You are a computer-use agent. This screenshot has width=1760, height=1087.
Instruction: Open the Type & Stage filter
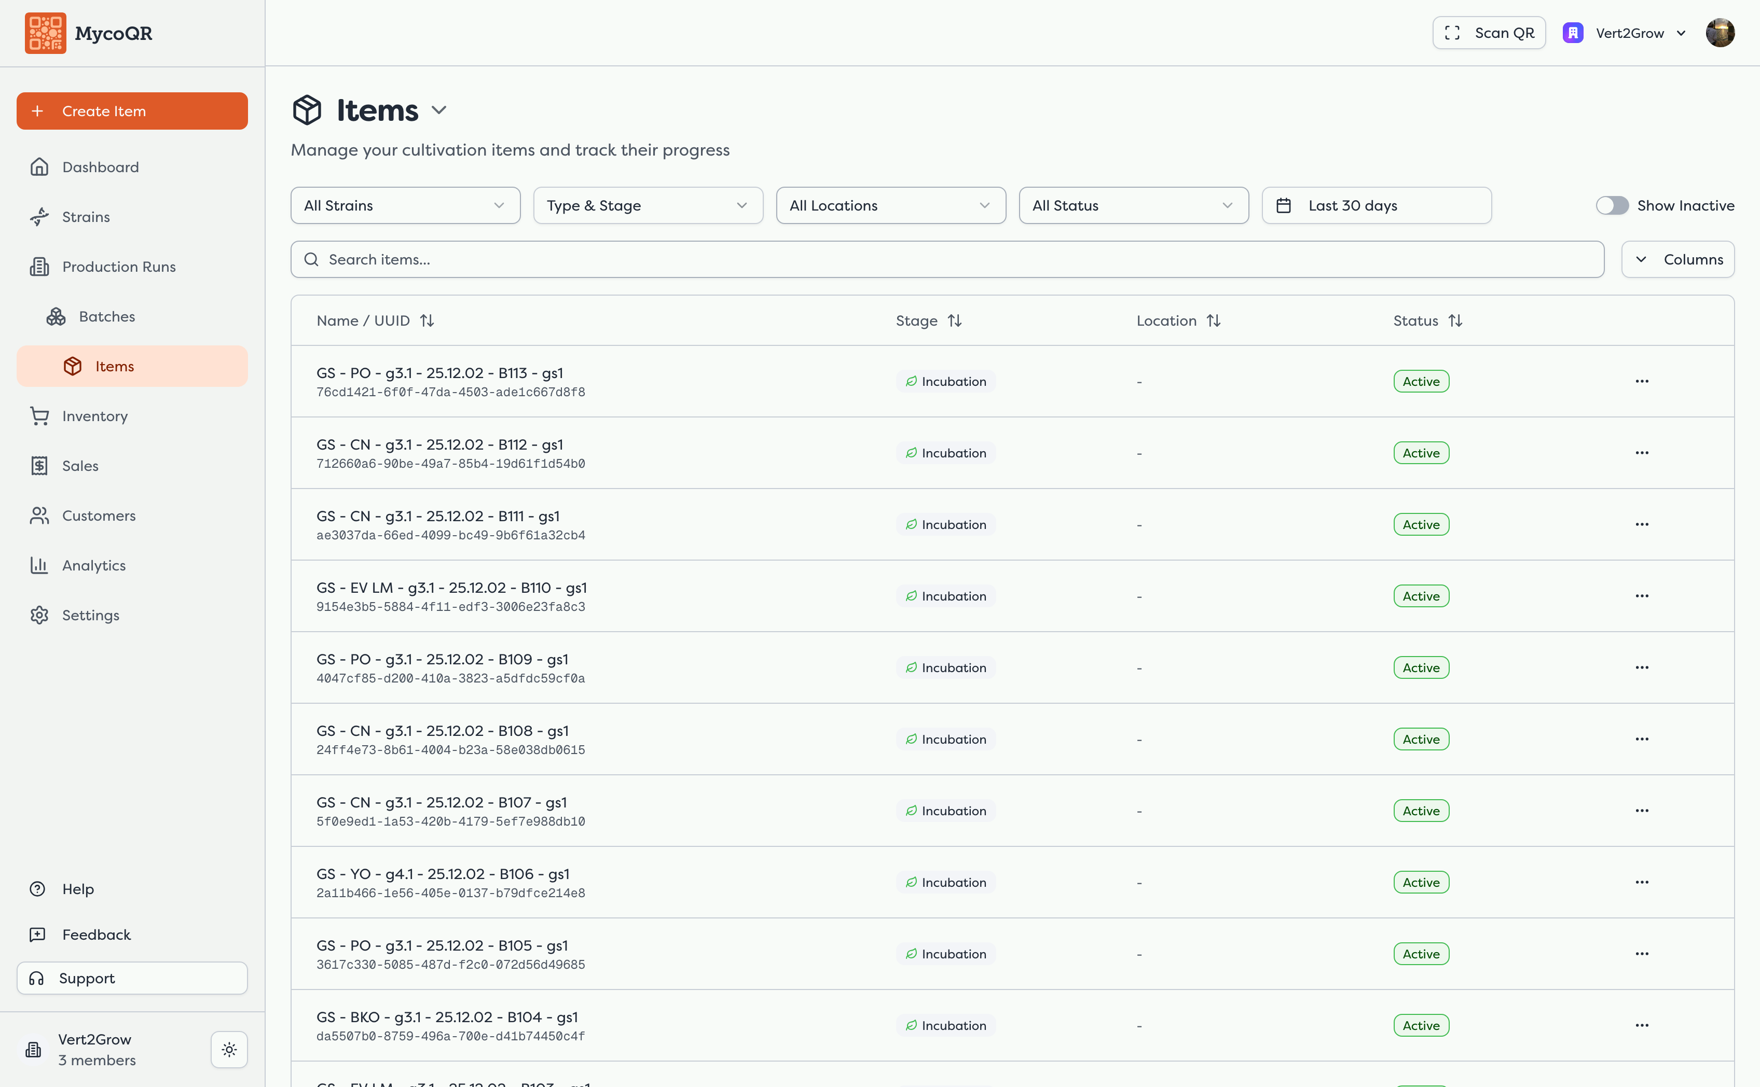pyautogui.click(x=648, y=205)
